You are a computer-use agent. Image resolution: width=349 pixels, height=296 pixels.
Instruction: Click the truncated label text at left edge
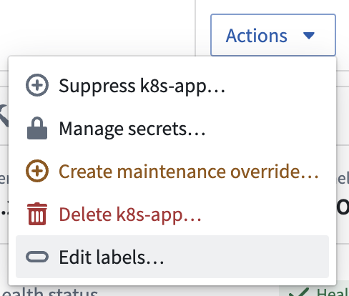tap(4, 179)
